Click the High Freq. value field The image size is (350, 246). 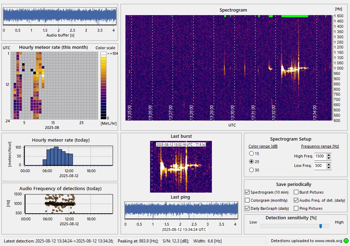point(320,156)
